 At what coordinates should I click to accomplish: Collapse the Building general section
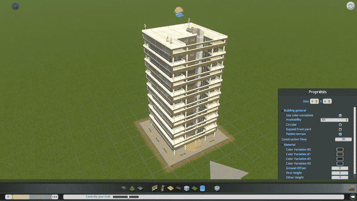pyautogui.click(x=282, y=110)
